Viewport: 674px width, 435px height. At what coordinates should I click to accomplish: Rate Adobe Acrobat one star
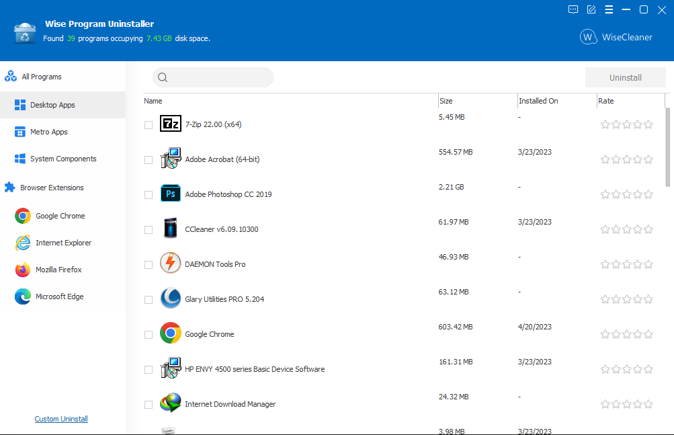(605, 159)
